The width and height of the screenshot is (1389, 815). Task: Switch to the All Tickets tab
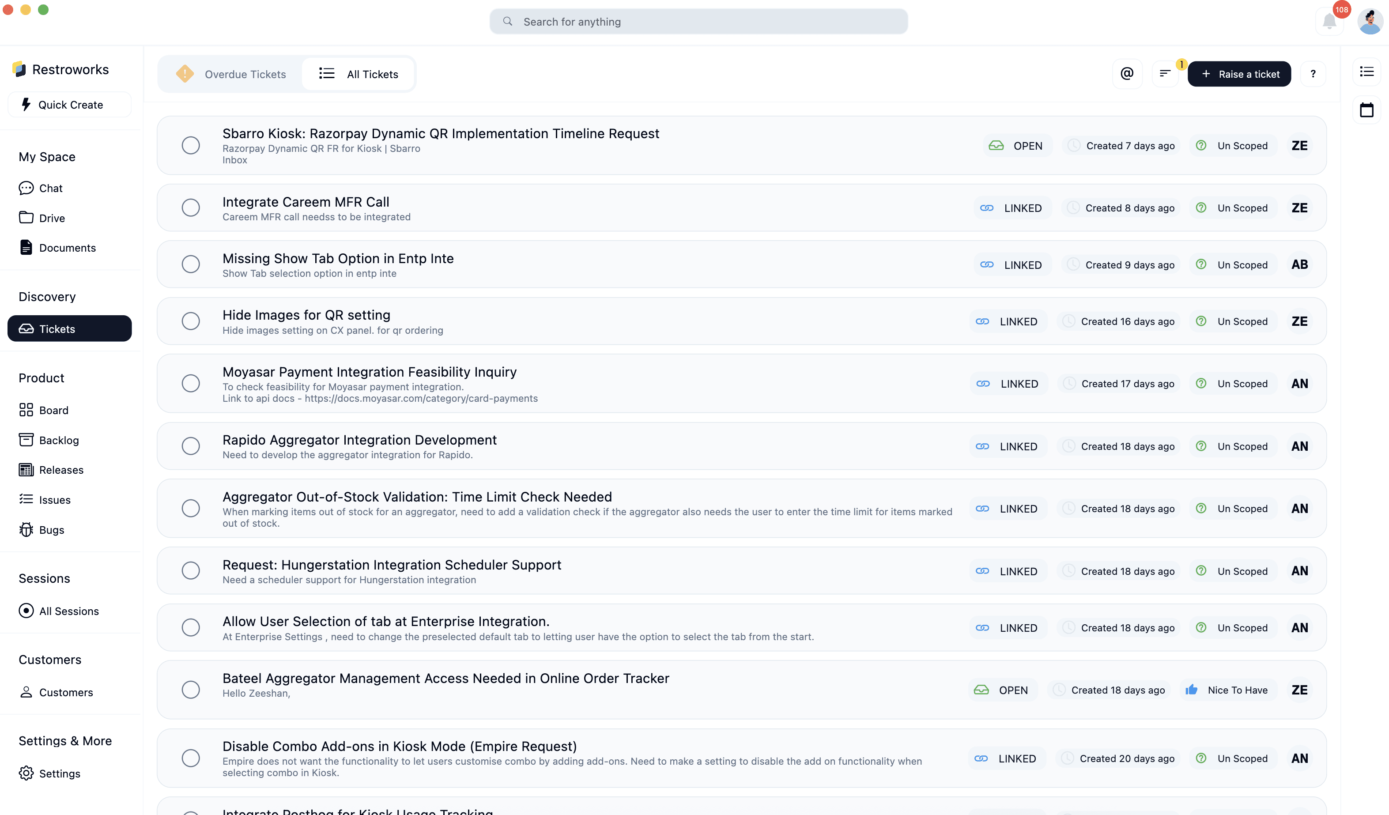358,74
